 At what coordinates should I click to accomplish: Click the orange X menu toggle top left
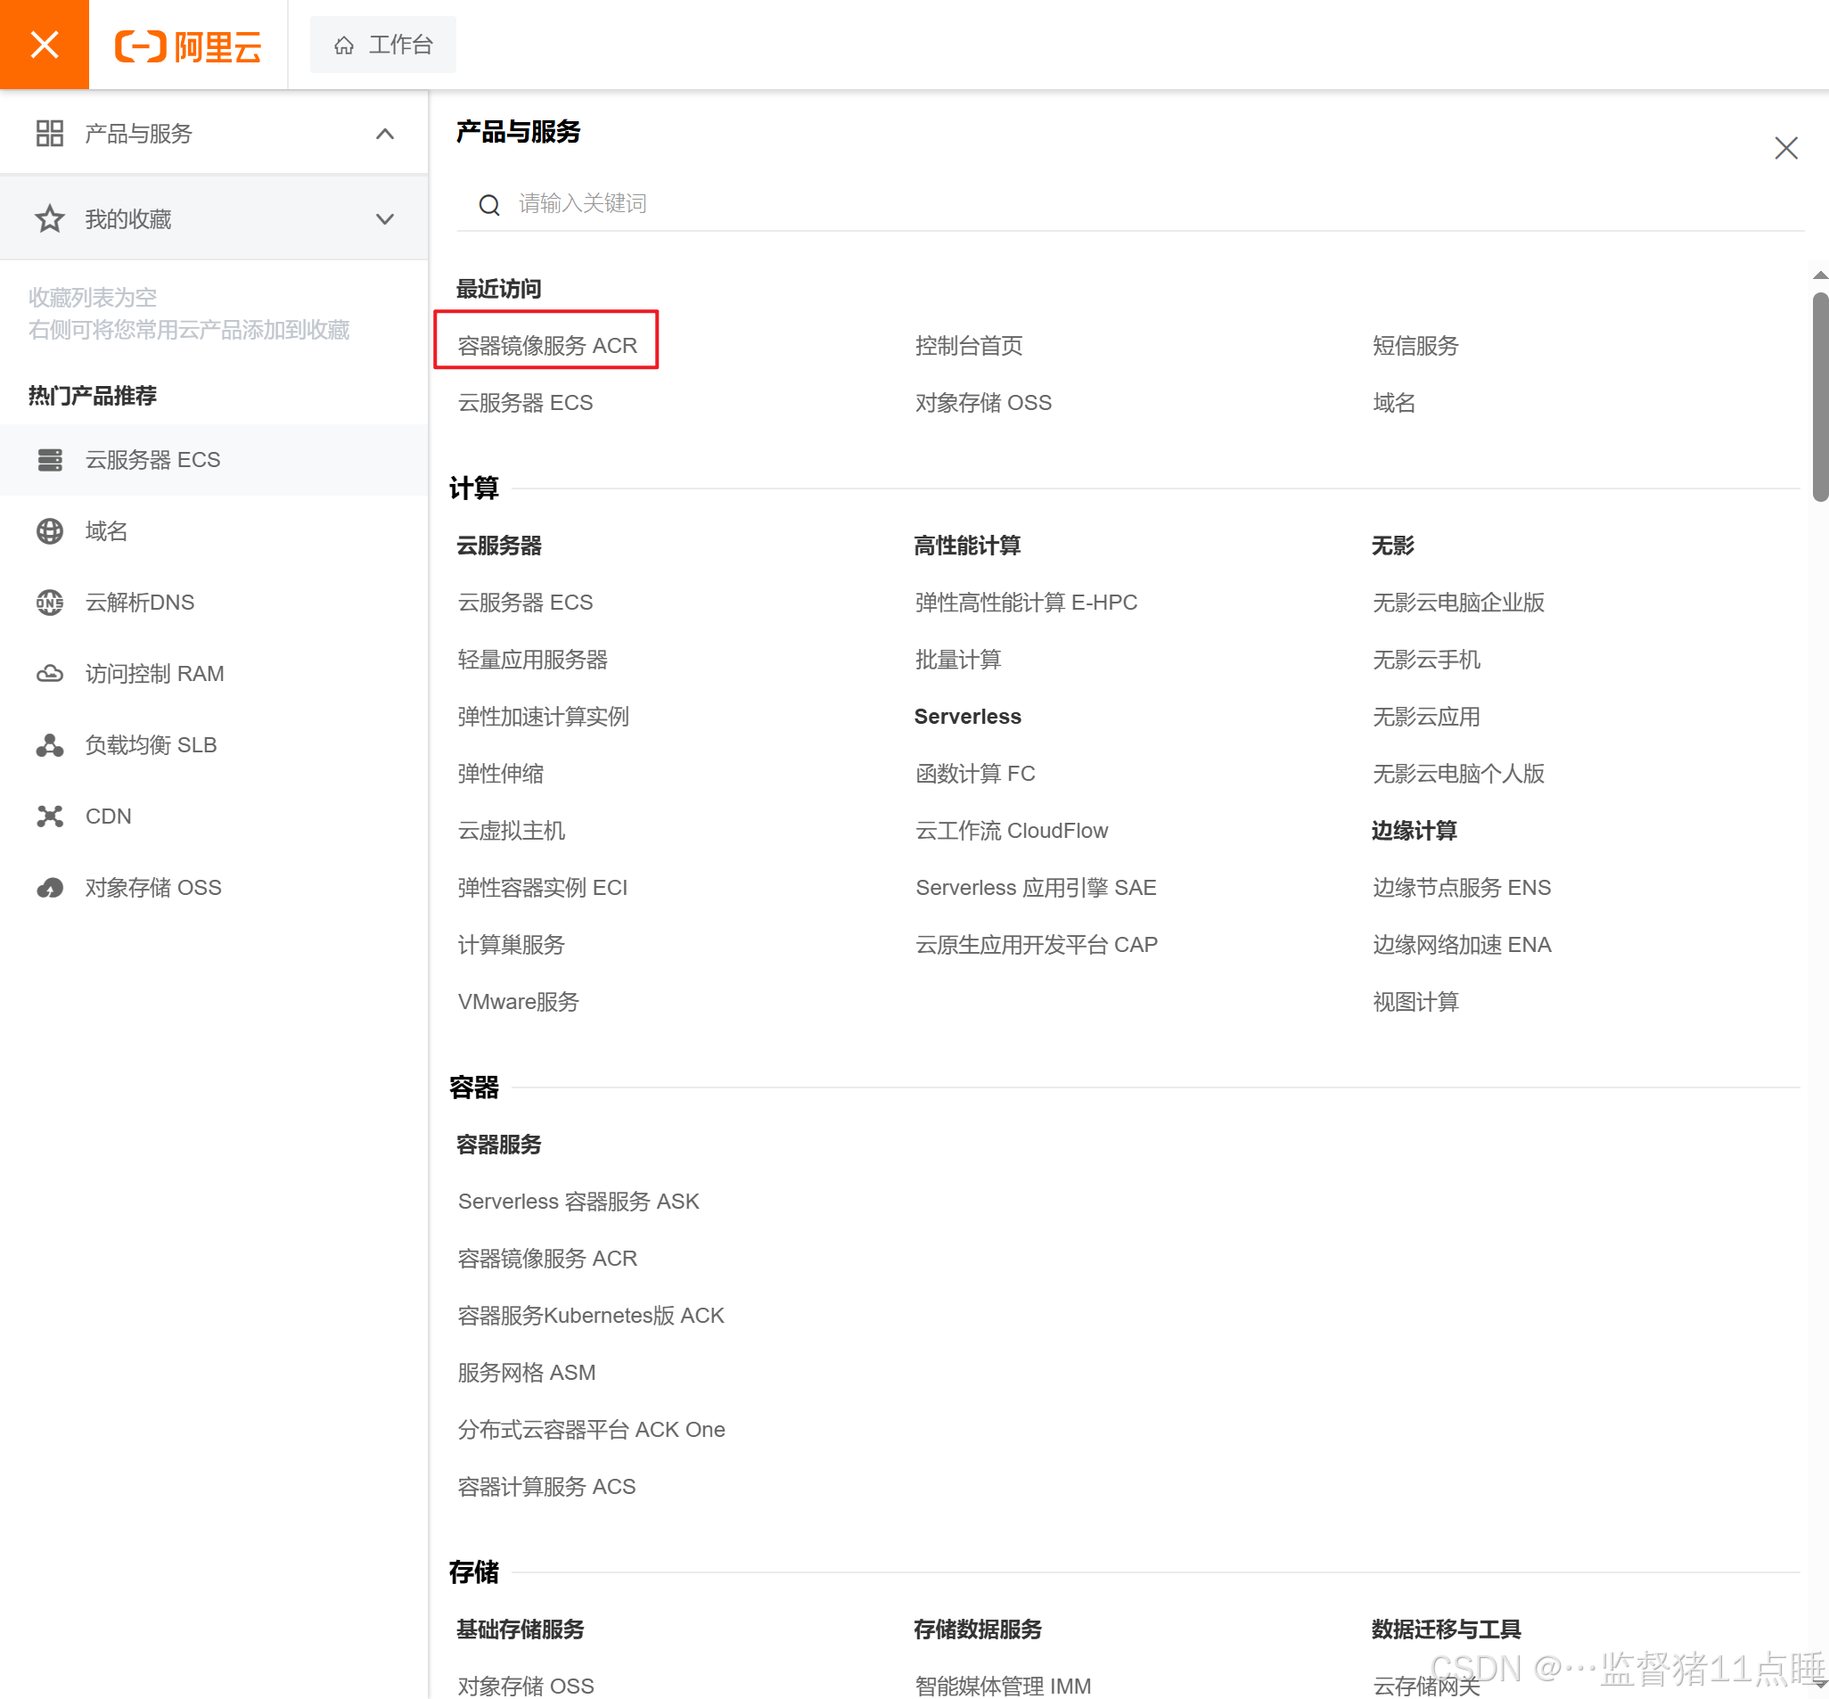pyautogui.click(x=43, y=45)
